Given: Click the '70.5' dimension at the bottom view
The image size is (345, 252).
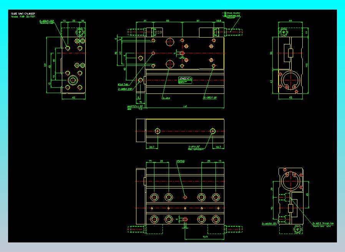Looking at the screenshot, I should (205, 237).
